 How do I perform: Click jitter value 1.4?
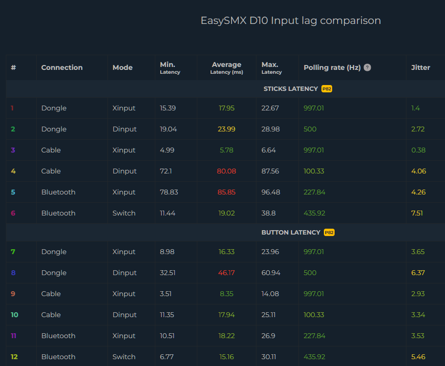click(x=416, y=108)
